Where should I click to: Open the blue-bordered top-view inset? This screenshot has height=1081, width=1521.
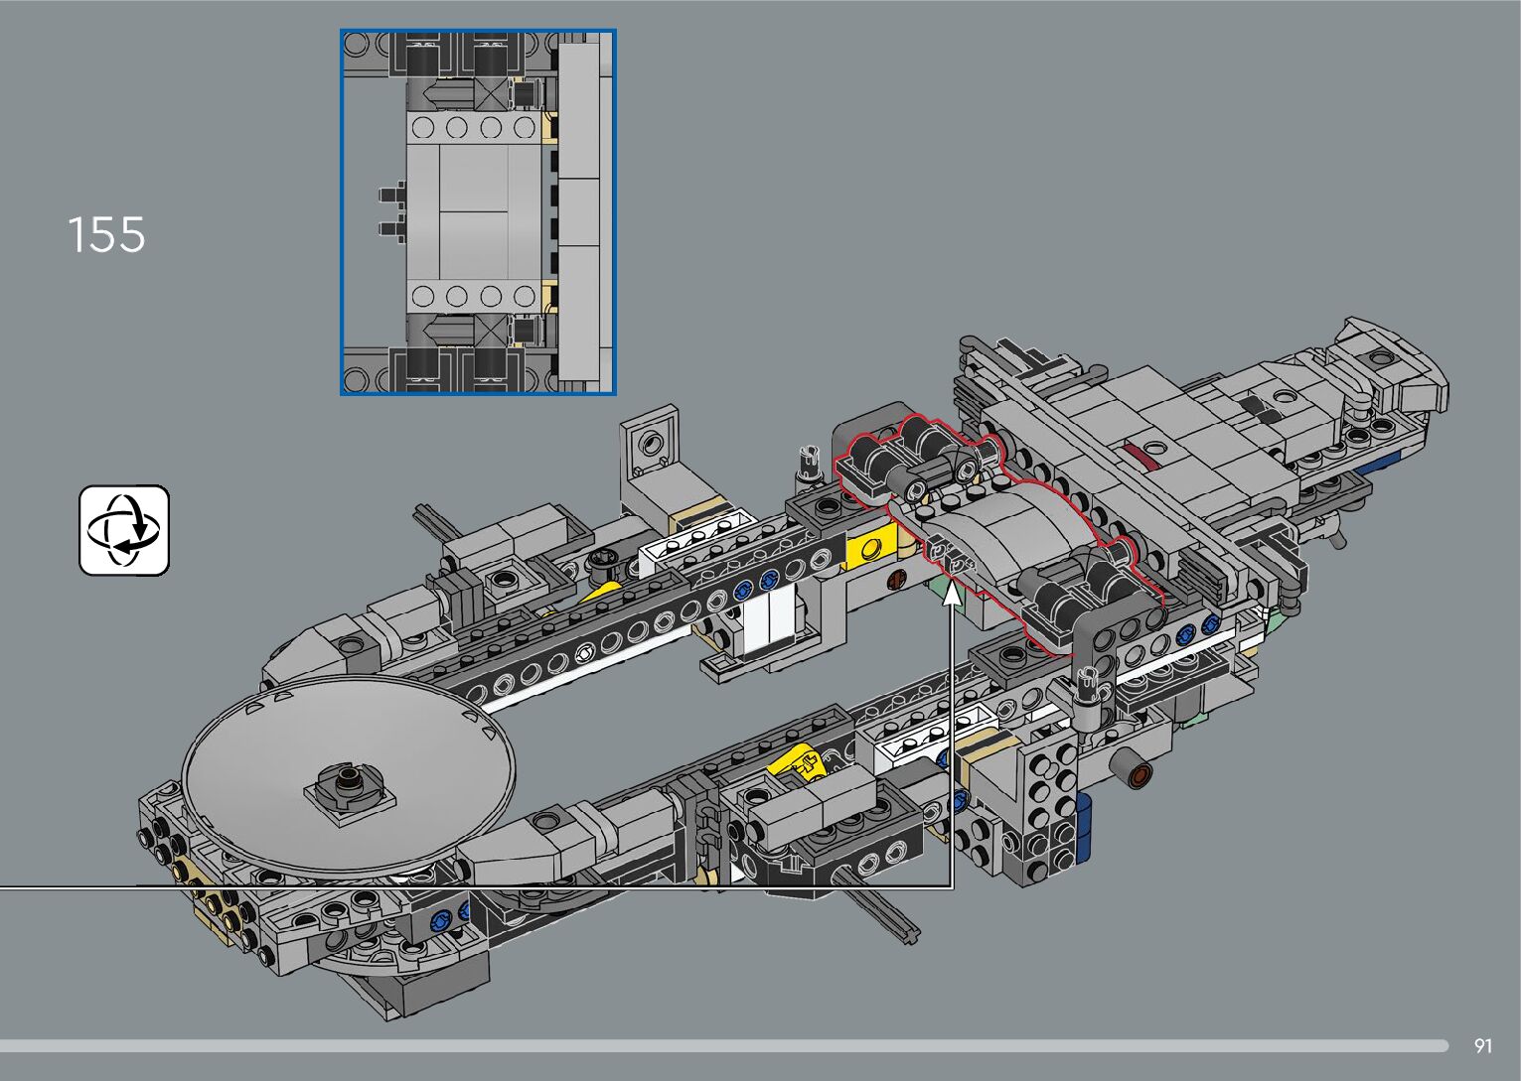(478, 212)
